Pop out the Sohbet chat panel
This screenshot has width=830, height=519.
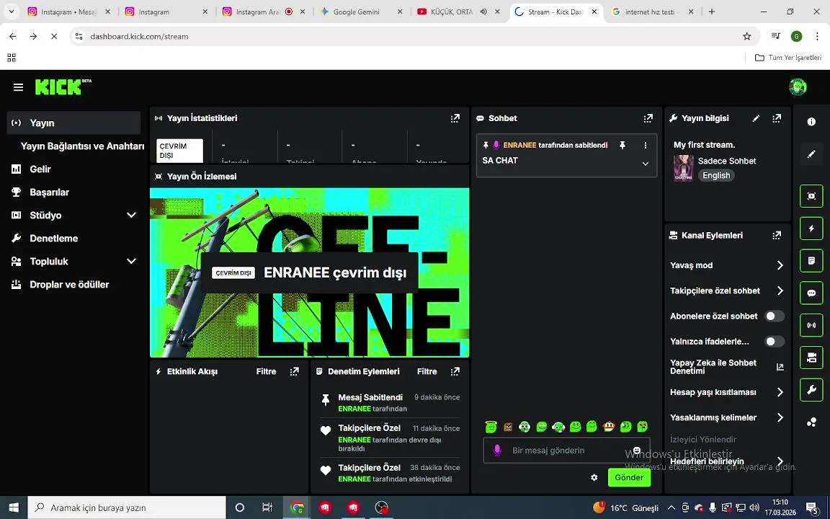[x=648, y=118]
